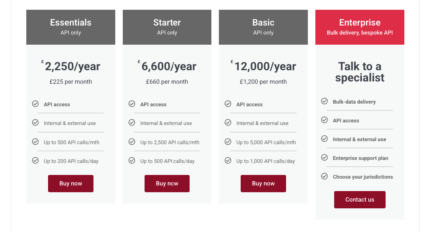Click checkmark next to Essentials API access
The height and width of the screenshot is (232, 425).
35,104
